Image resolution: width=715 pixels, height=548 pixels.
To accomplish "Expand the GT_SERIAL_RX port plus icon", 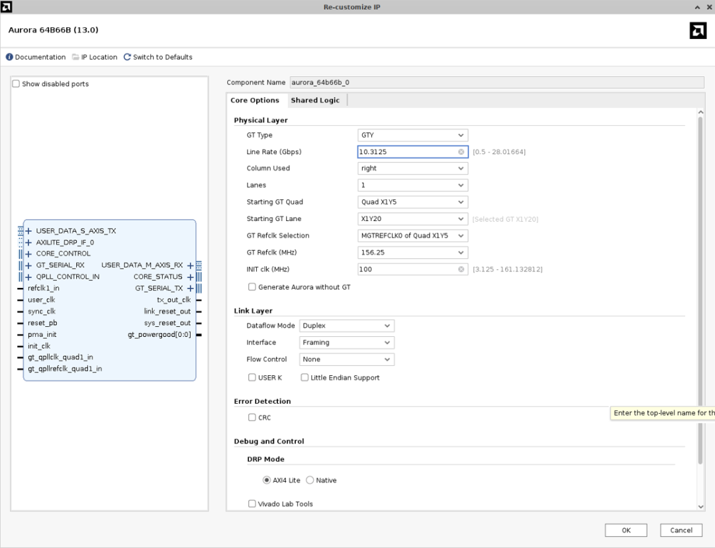I will [x=28, y=265].
